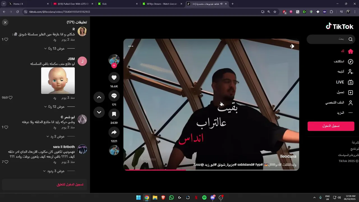Open R's profile avatar in comments
The image size is (359, 202).
click(x=82, y=31)
